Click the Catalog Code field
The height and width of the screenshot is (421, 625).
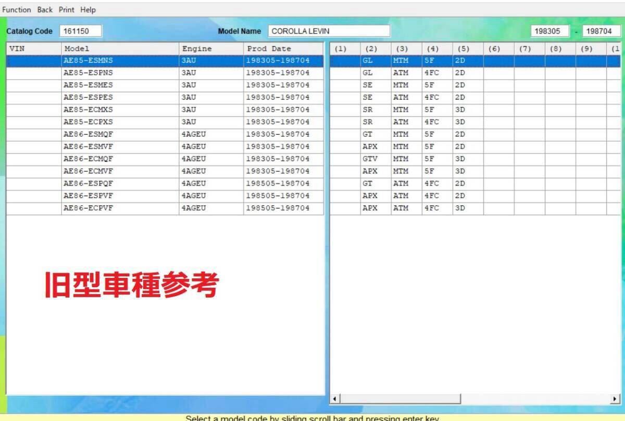click(x=80, y=31)
